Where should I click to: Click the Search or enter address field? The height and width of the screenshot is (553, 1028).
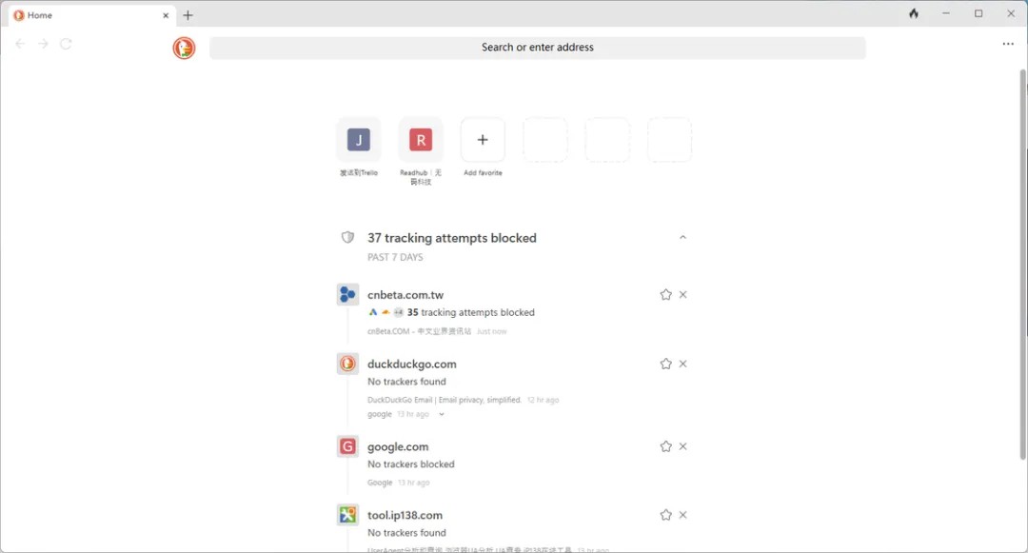(537, 48)
